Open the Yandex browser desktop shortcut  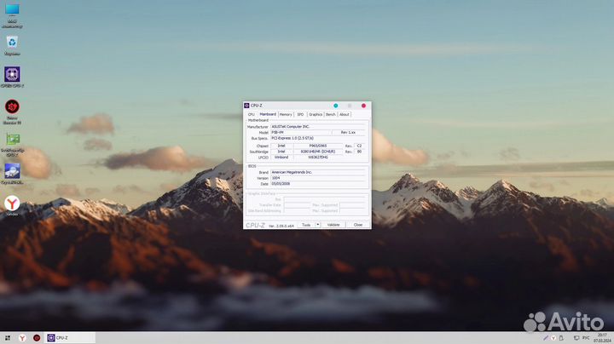[12, 204]
